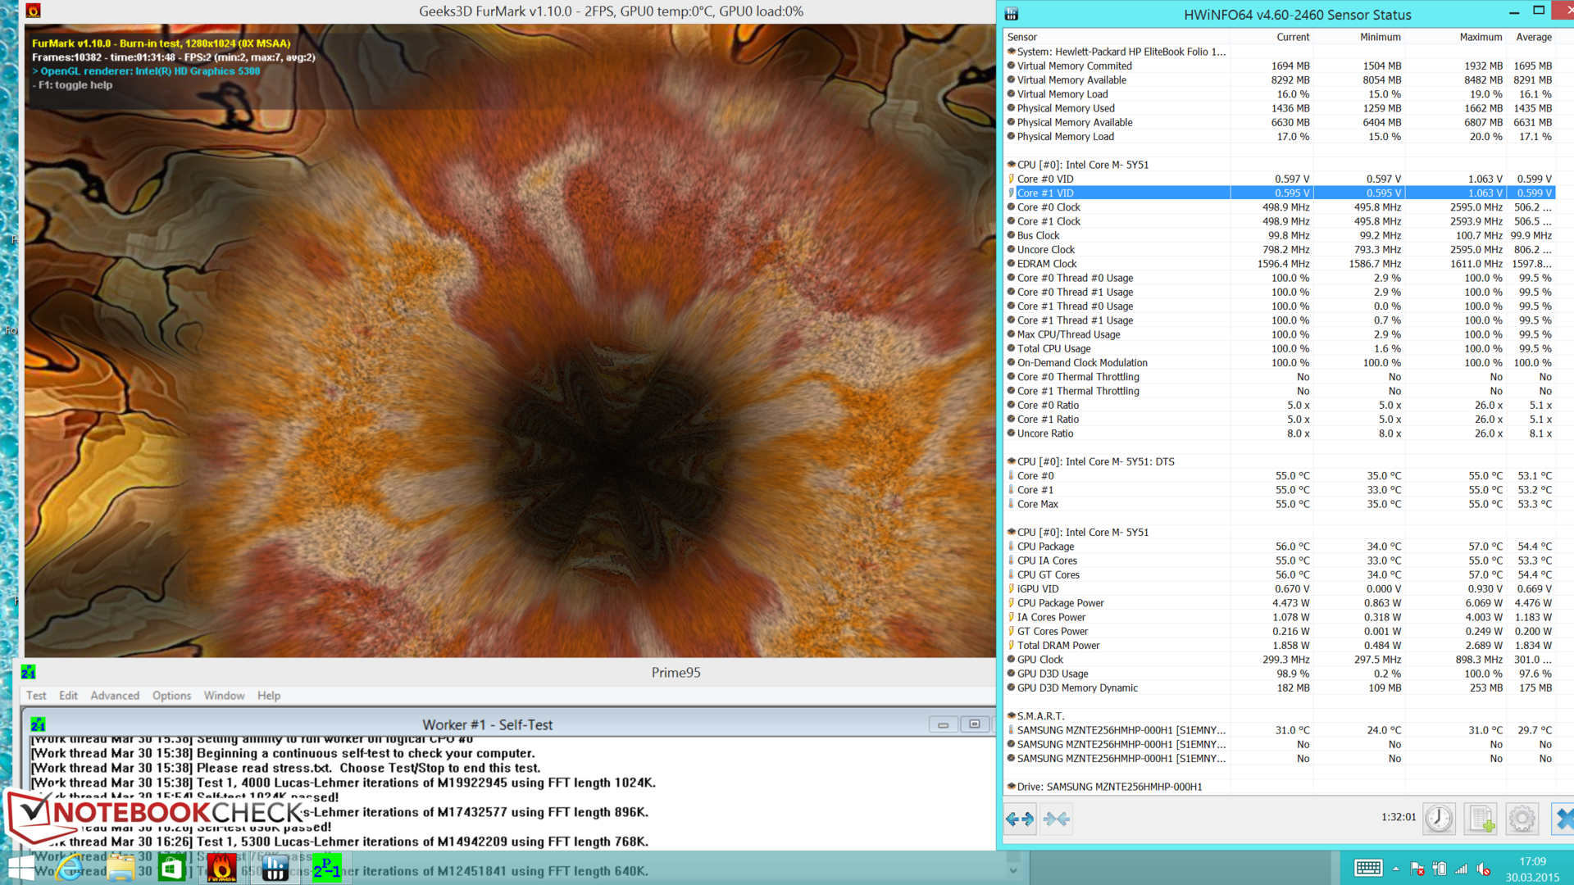Switch to FurMark via taskbar icon
1574x885 pixels.
click(222, 868)
